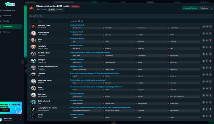Image resolution: width=214 pixels, height=124 pixels.
Task: Click round icon left of play in Save Your Tears row
Action: [204, 27]
